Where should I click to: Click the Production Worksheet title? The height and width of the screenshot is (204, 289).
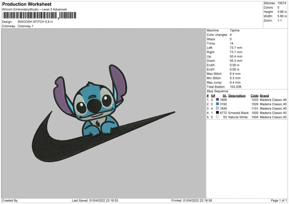tap(27, 4)
